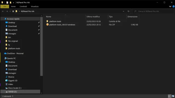Click the folder icon in address bar

[16, 11]
